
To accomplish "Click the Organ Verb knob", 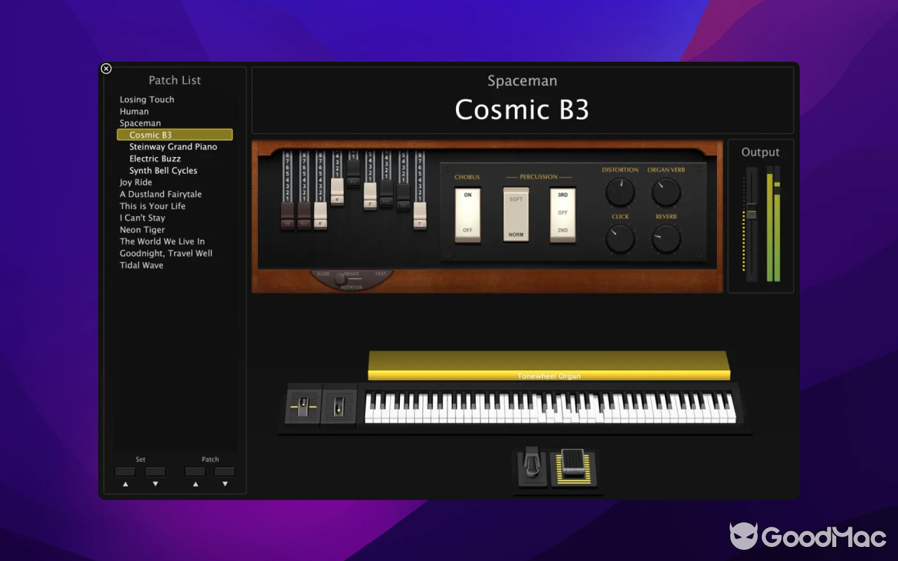I will click(666, 191).
